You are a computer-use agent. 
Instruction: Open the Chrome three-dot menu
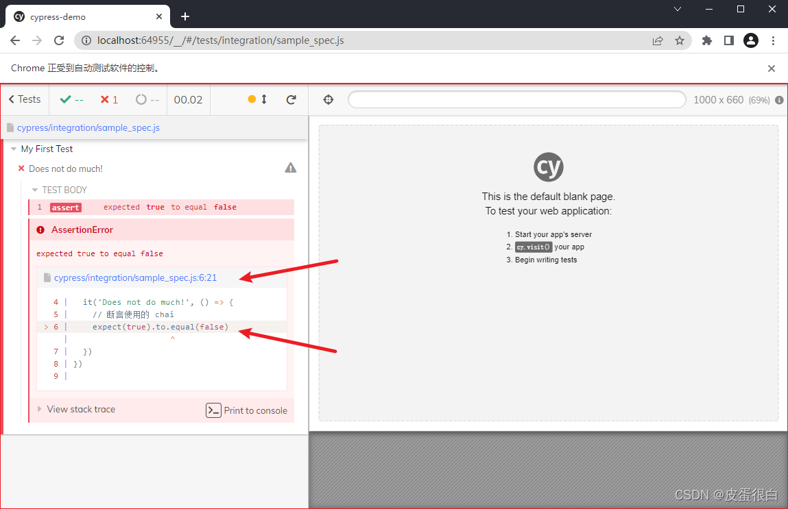[773, 40]
